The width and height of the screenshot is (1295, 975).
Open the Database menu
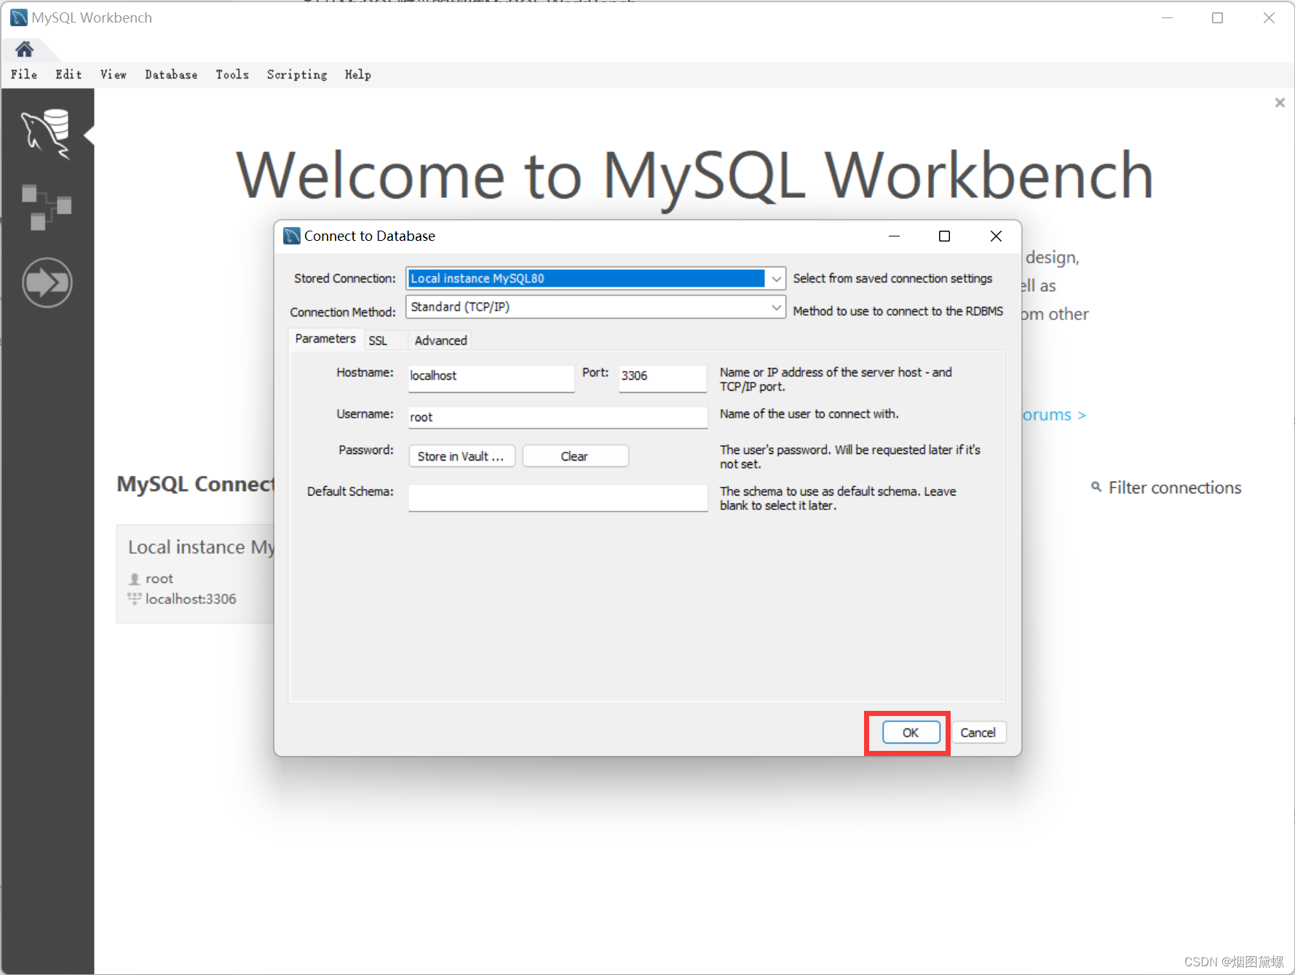(171, 74)
